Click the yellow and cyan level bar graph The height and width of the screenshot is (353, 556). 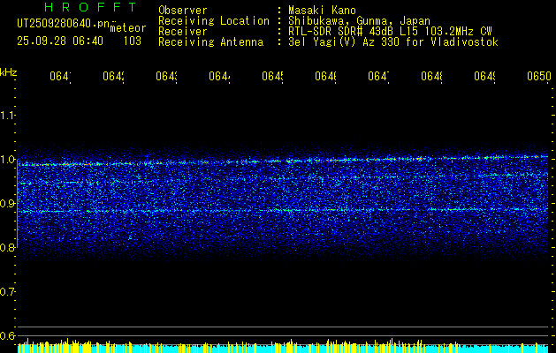[x=283, y=346]
